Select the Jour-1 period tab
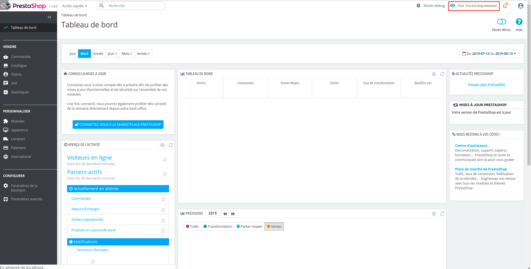The width and height of the screenshot is (531, 269). (x=112, y=53)
